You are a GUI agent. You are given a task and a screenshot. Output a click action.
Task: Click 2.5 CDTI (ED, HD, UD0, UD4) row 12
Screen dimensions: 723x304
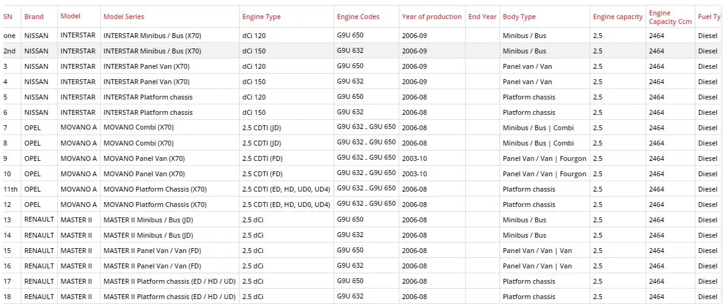tap(286, 205)
